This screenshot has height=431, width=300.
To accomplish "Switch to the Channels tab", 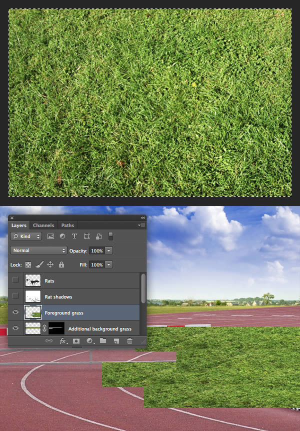I will tap(43, 225).
